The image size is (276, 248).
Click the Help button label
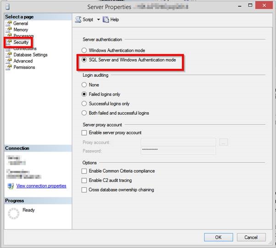click(115, 20)
